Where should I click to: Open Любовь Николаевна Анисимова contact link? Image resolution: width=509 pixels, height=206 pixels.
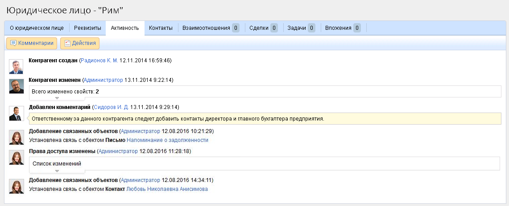167,189
